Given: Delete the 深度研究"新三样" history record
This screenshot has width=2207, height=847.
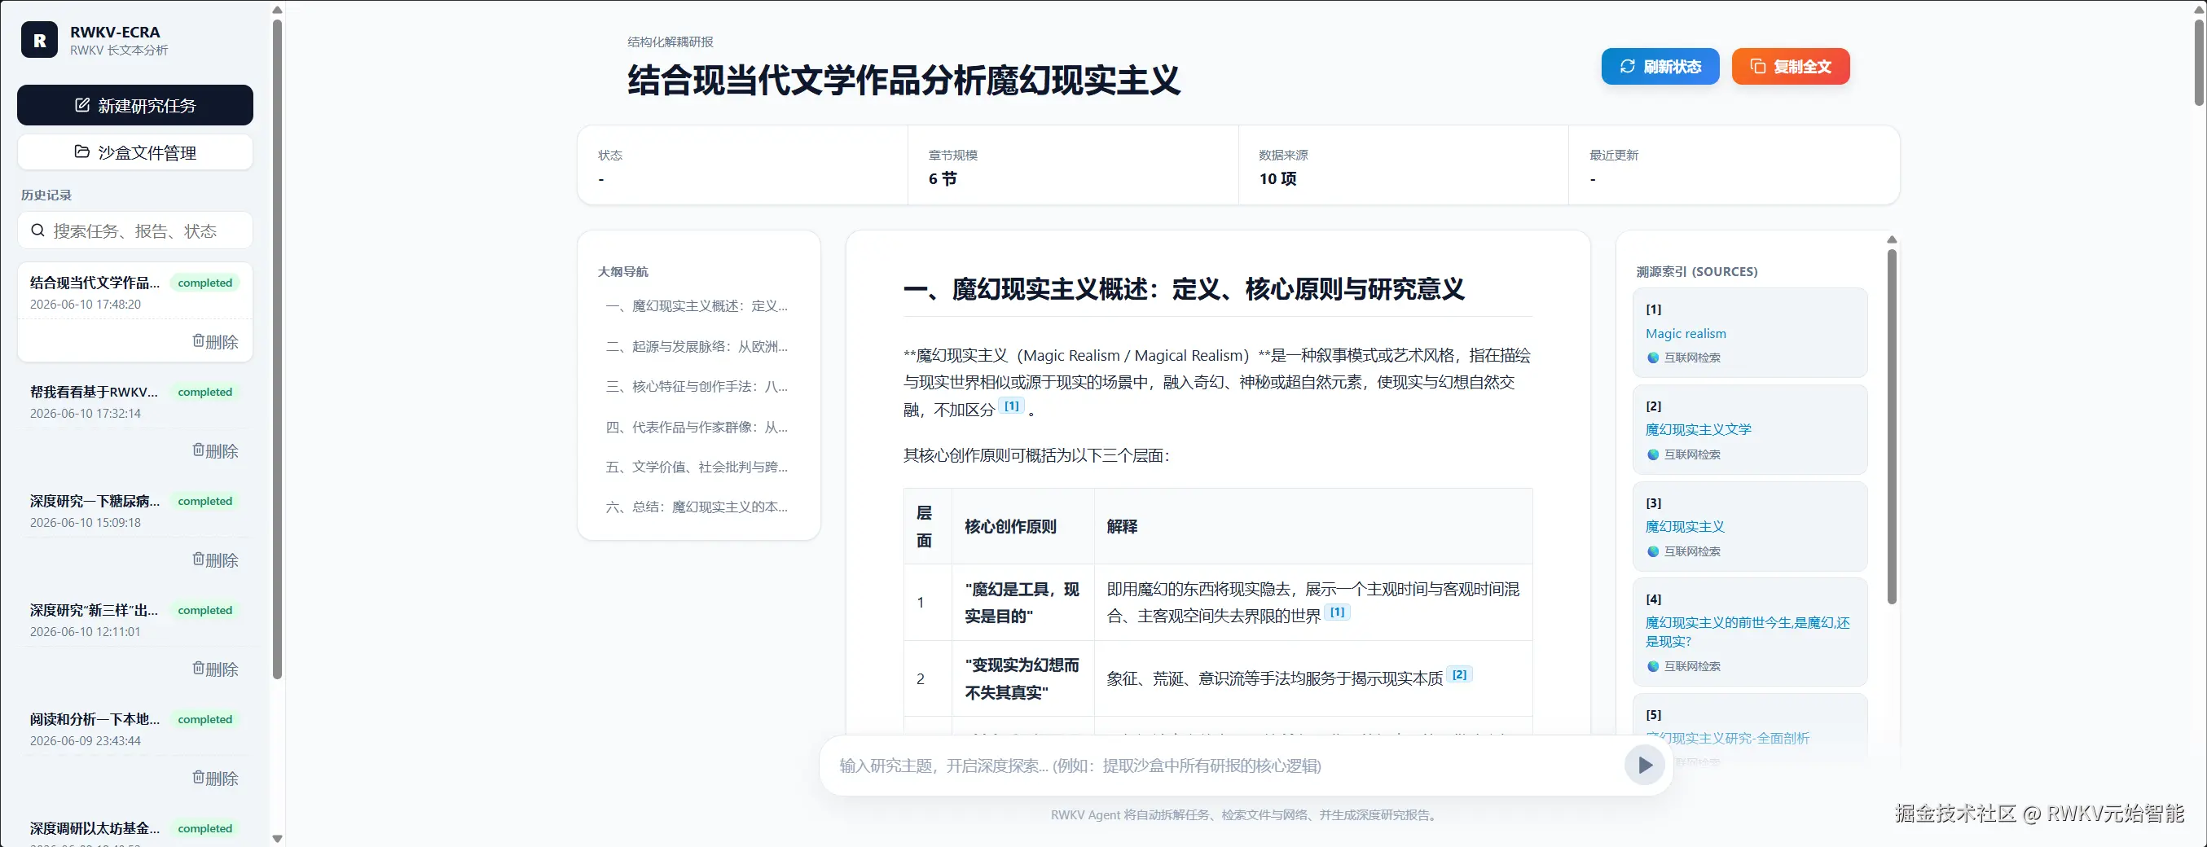Looking at the screenshot, I should [215, 669].
